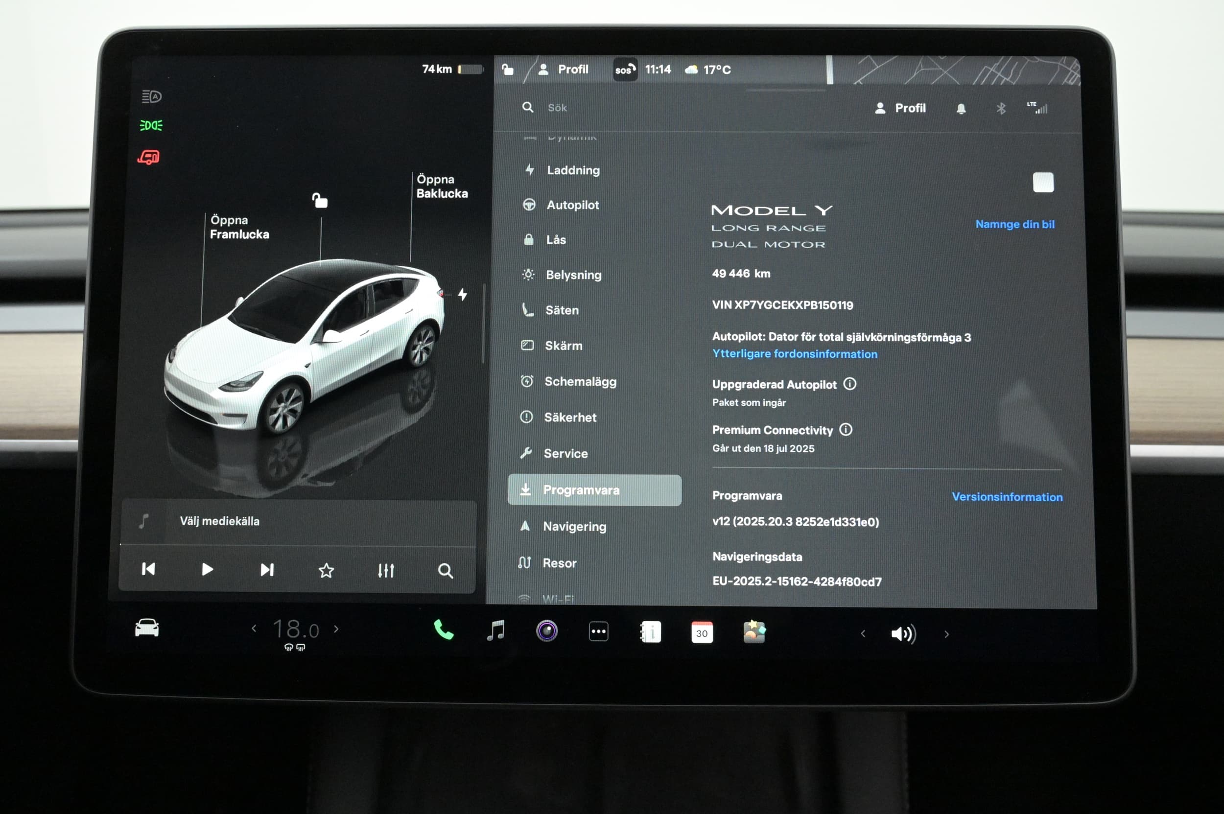
Task: Open Ytterligare fordonsinformation link
Action: pyautogui.click(x=795, y=353)
